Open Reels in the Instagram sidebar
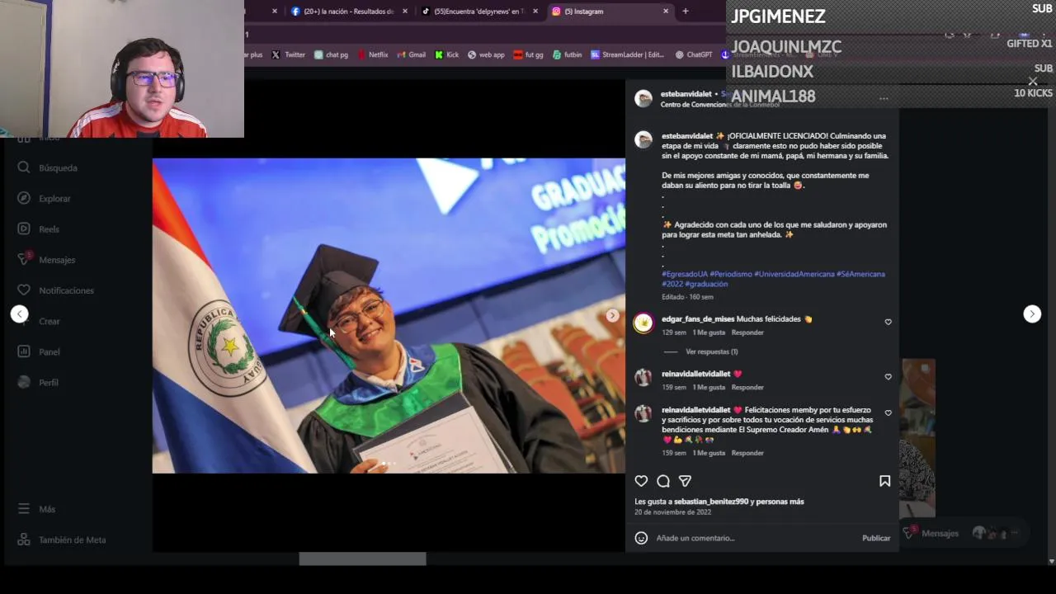Viewport: 1056px width, 594px height. (49, 229)
